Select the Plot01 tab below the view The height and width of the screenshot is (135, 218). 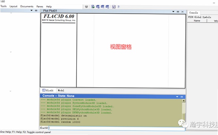click(48, 90)
